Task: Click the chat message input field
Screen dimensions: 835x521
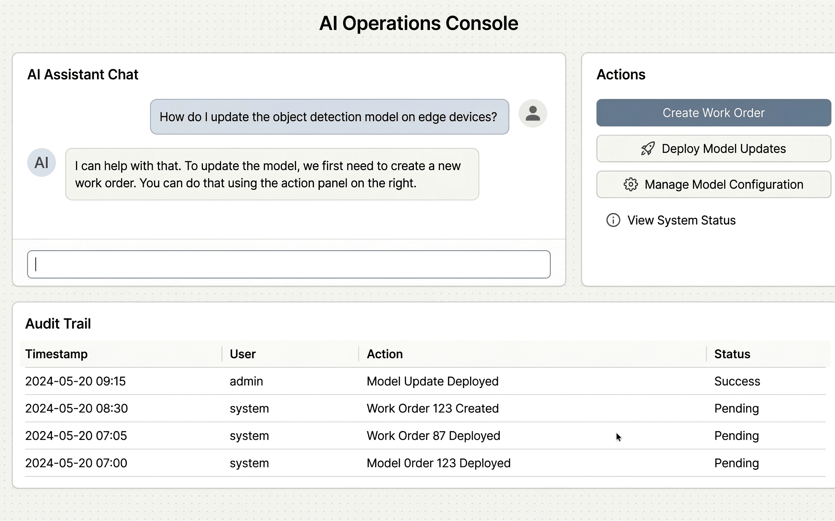Action: click(x=289, y=264)
